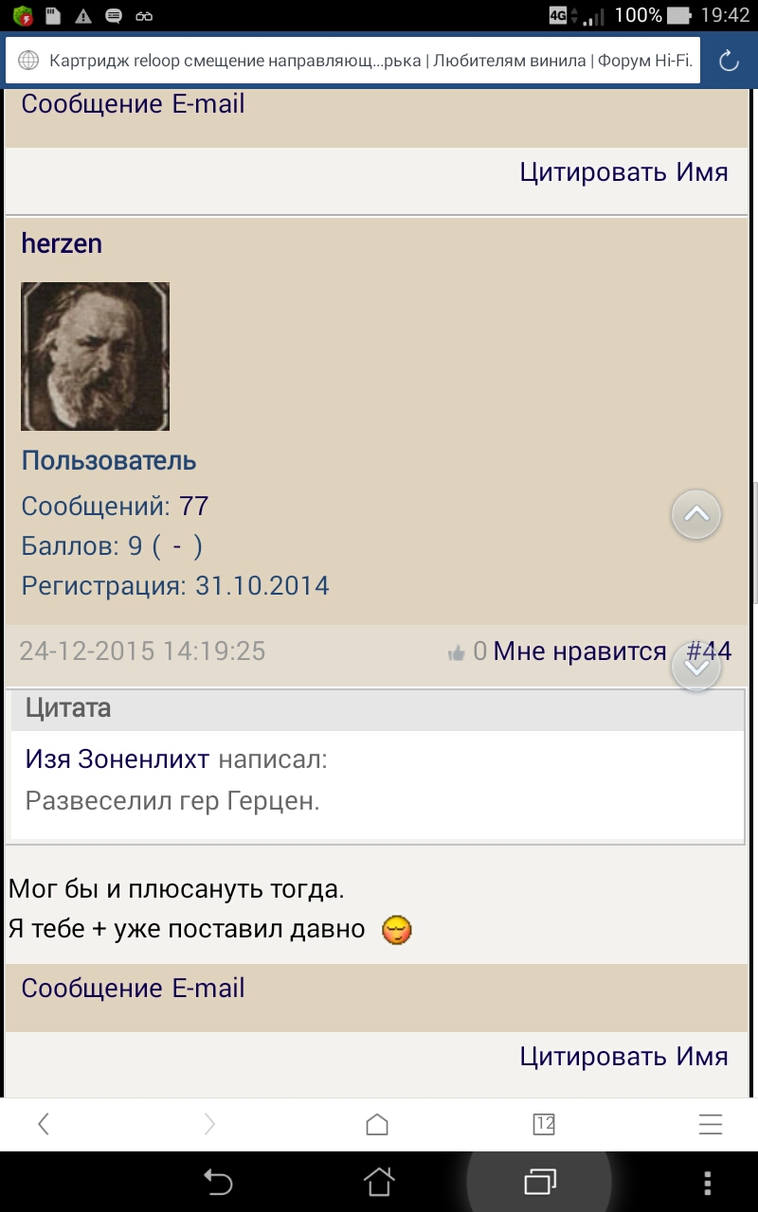
Task: Tap the thumbs-up like icon
Action: pos(457,651)
